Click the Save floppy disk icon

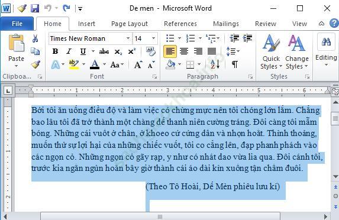(35, 8)
